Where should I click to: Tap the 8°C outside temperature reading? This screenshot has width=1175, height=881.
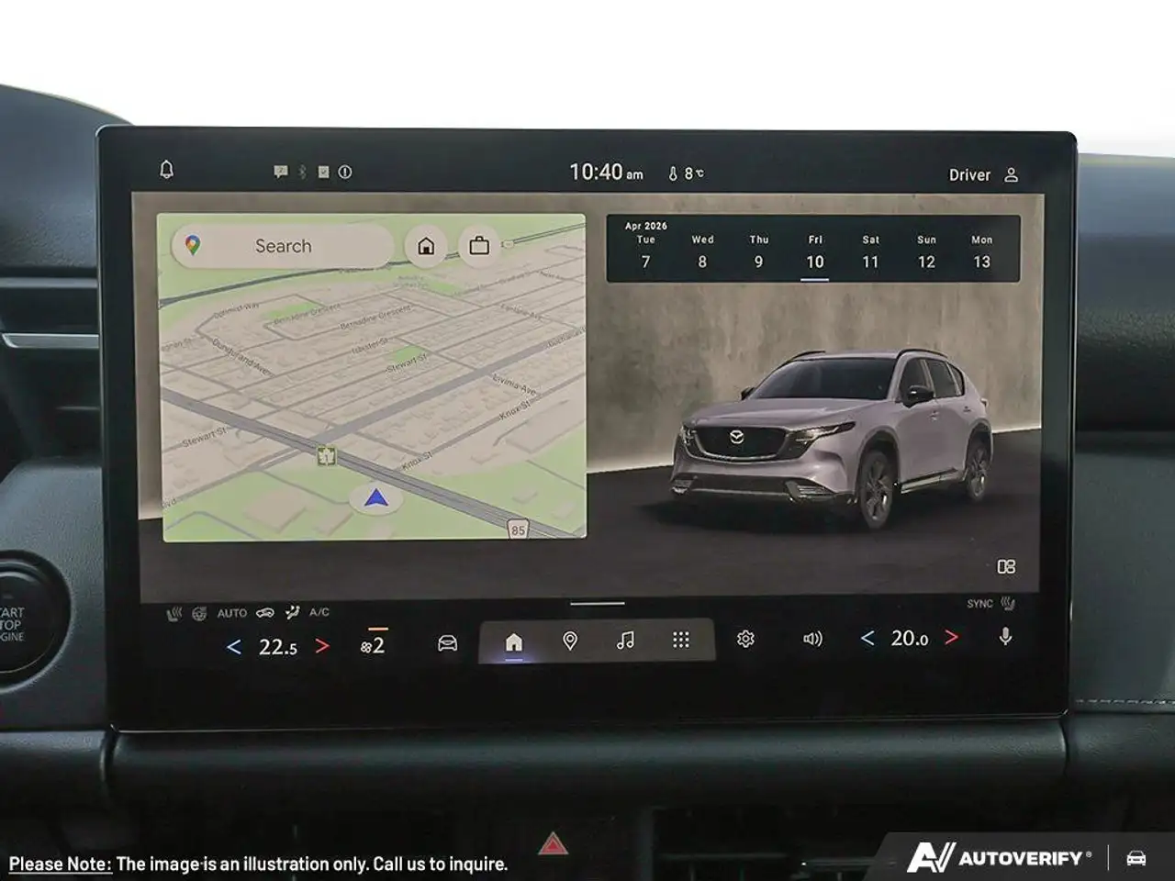click(x=694, y=173)
